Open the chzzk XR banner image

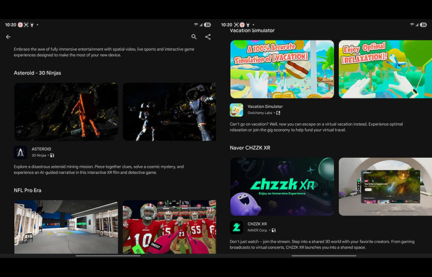tap(282, 187)
